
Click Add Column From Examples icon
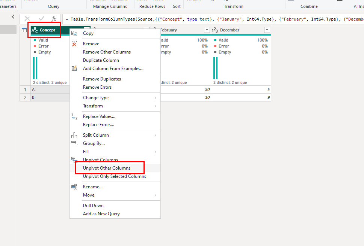tap(74, 69)
